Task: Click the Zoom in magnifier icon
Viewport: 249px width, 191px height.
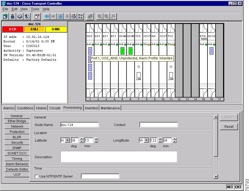Action: [106, 16]
